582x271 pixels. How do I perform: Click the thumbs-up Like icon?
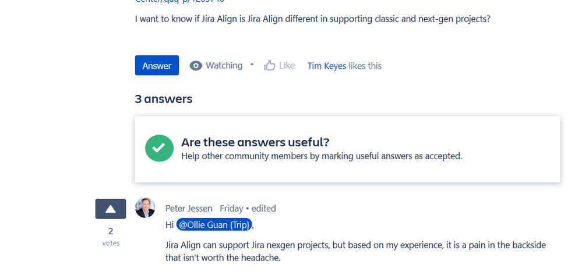pos(270,66)
